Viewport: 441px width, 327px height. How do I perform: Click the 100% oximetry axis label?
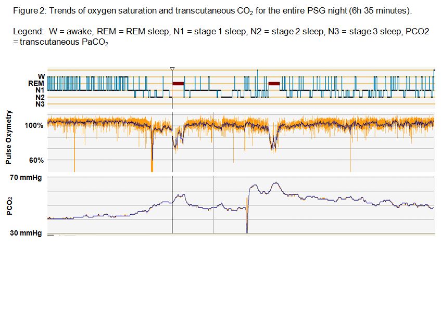click(34, 125)
